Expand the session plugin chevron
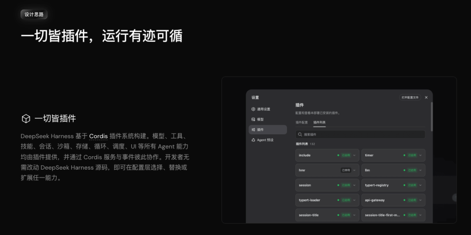Viewport: 471px width, 235px height. tap(355, 185)
